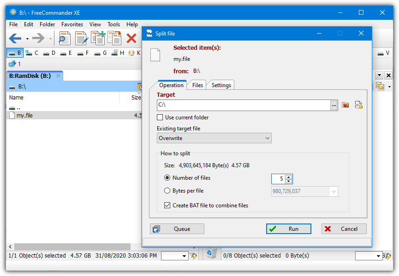This screenshot has width=399, height=276.
Task: Open the left panel filter dropdown in status bar
Action: [x=184, y=256]
